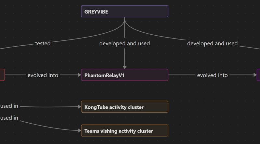Image resolution: width=260 pixels, height=144 pixels.
Task: Click the arrowhead entering PhantomRelayV1's left side
Action: 79,75
